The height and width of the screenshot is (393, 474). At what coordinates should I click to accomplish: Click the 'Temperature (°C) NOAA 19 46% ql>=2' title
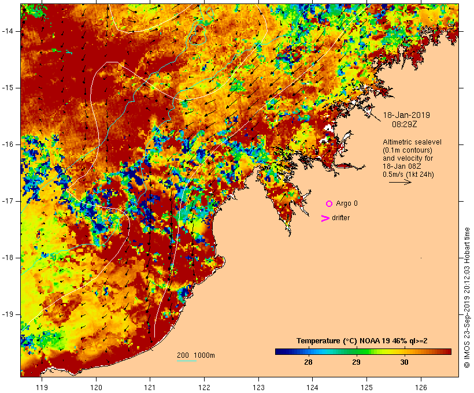tap(362, 341)
